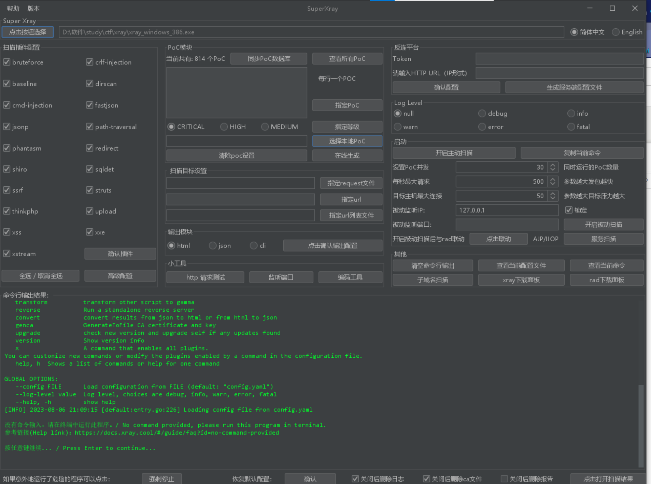
Task: Confirm plugins with 确认插件 button
Action: [120, 254]
